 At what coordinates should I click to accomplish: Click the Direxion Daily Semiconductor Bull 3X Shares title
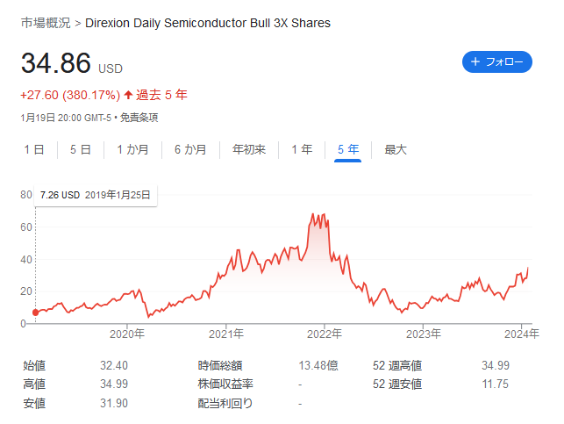[208, 23]
